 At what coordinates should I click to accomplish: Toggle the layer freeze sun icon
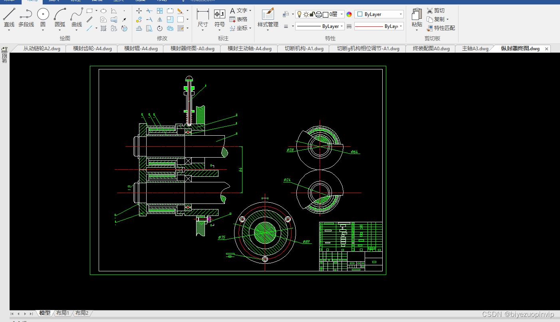(x=306, y=14)
